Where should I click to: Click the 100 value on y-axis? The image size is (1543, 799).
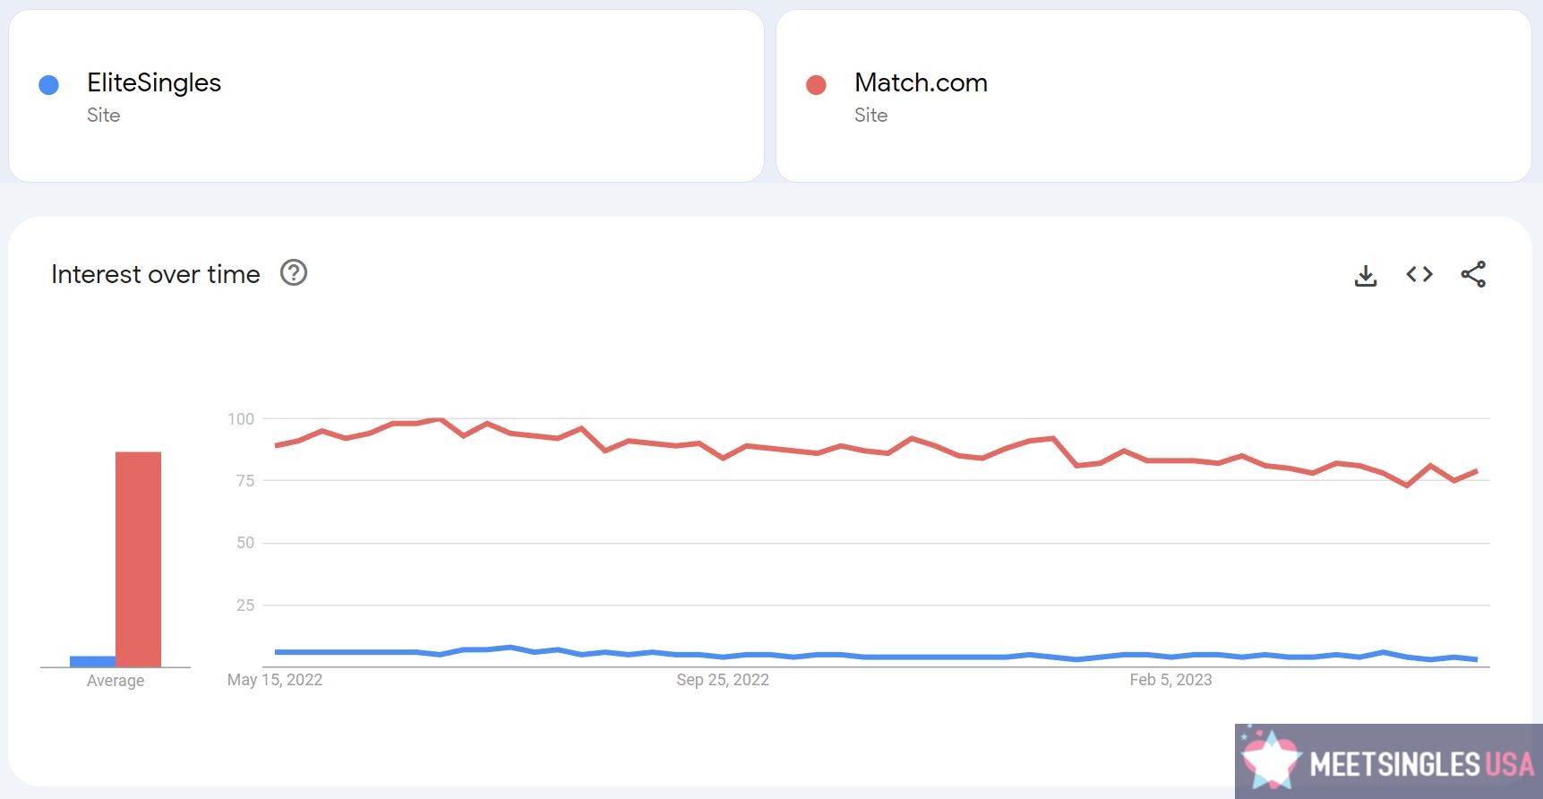241,418
